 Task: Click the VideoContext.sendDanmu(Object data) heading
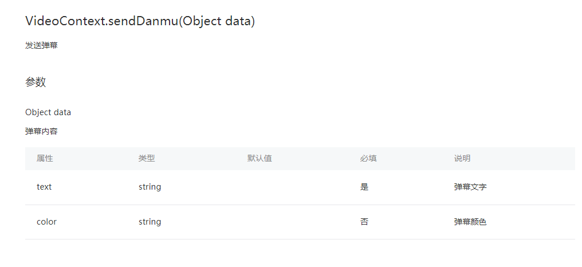(x=140, y=21)
